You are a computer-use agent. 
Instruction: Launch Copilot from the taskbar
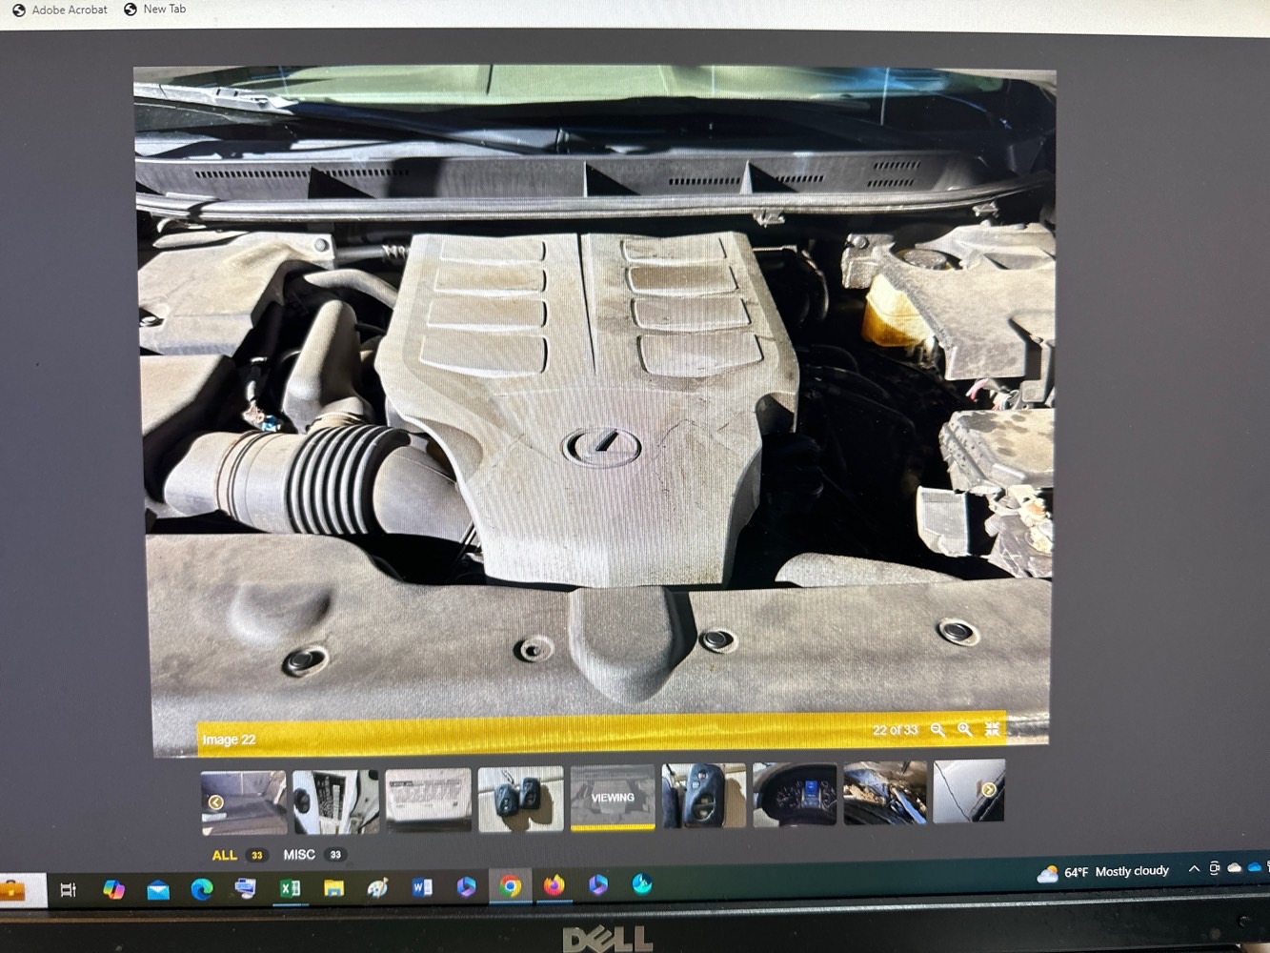click(x=113, y=889)
